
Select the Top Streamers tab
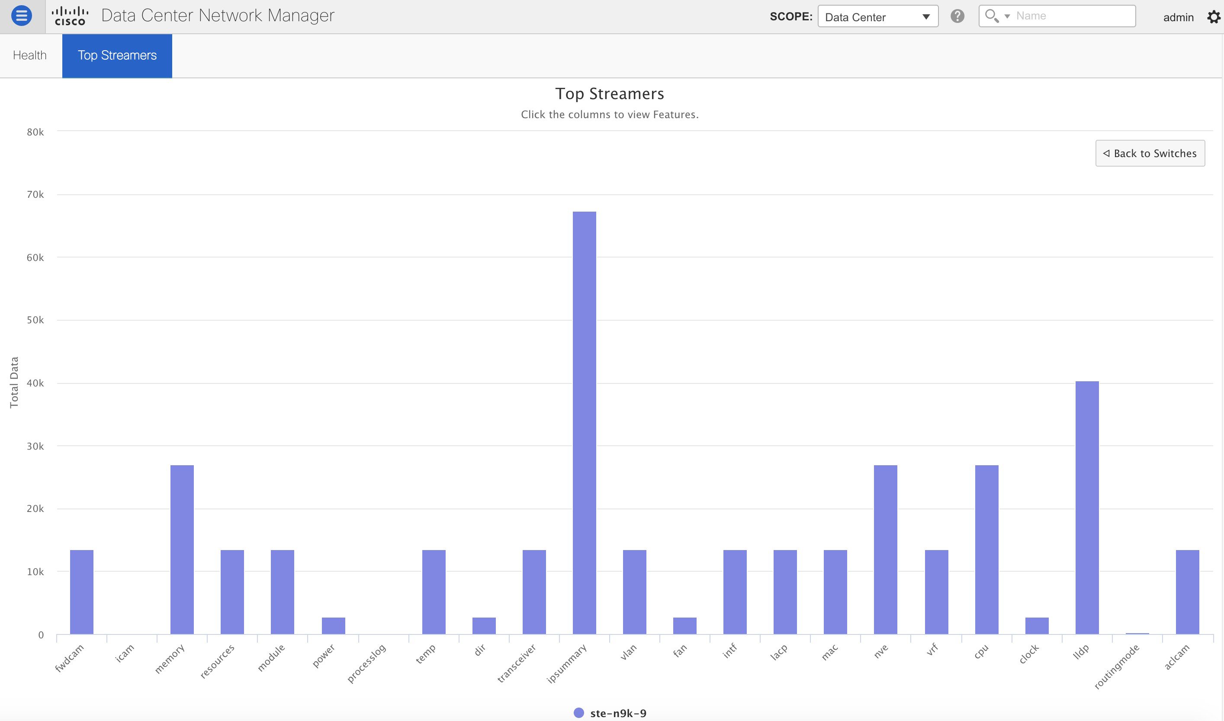point(117,55)
